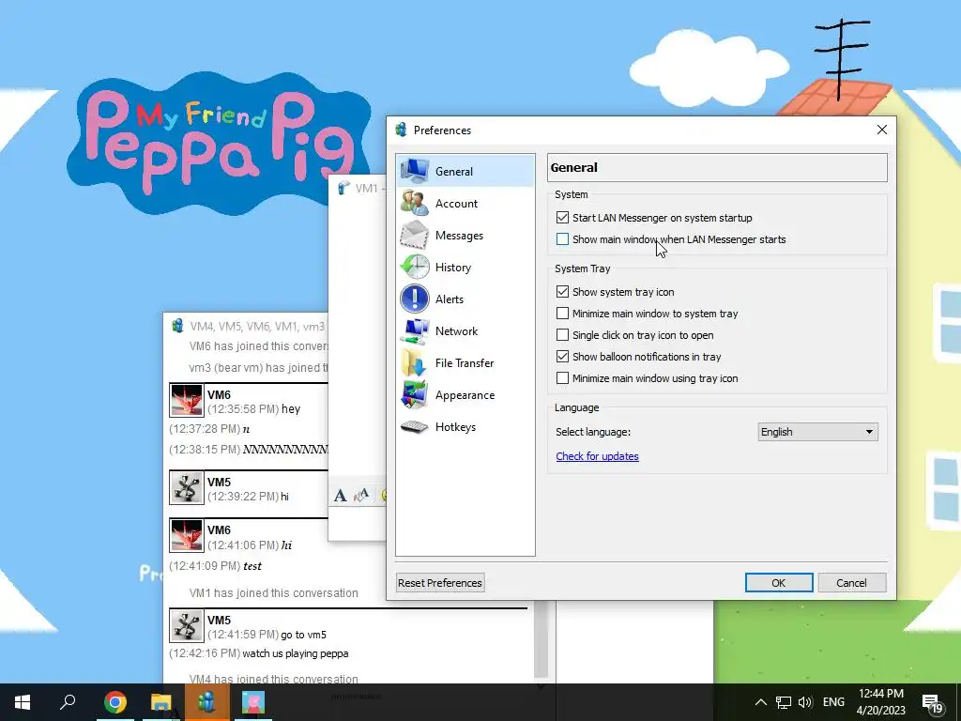Screen dimensions: 961x721
Task: Switch to File Transfer preferences page
Action: (x=465, y=363)
